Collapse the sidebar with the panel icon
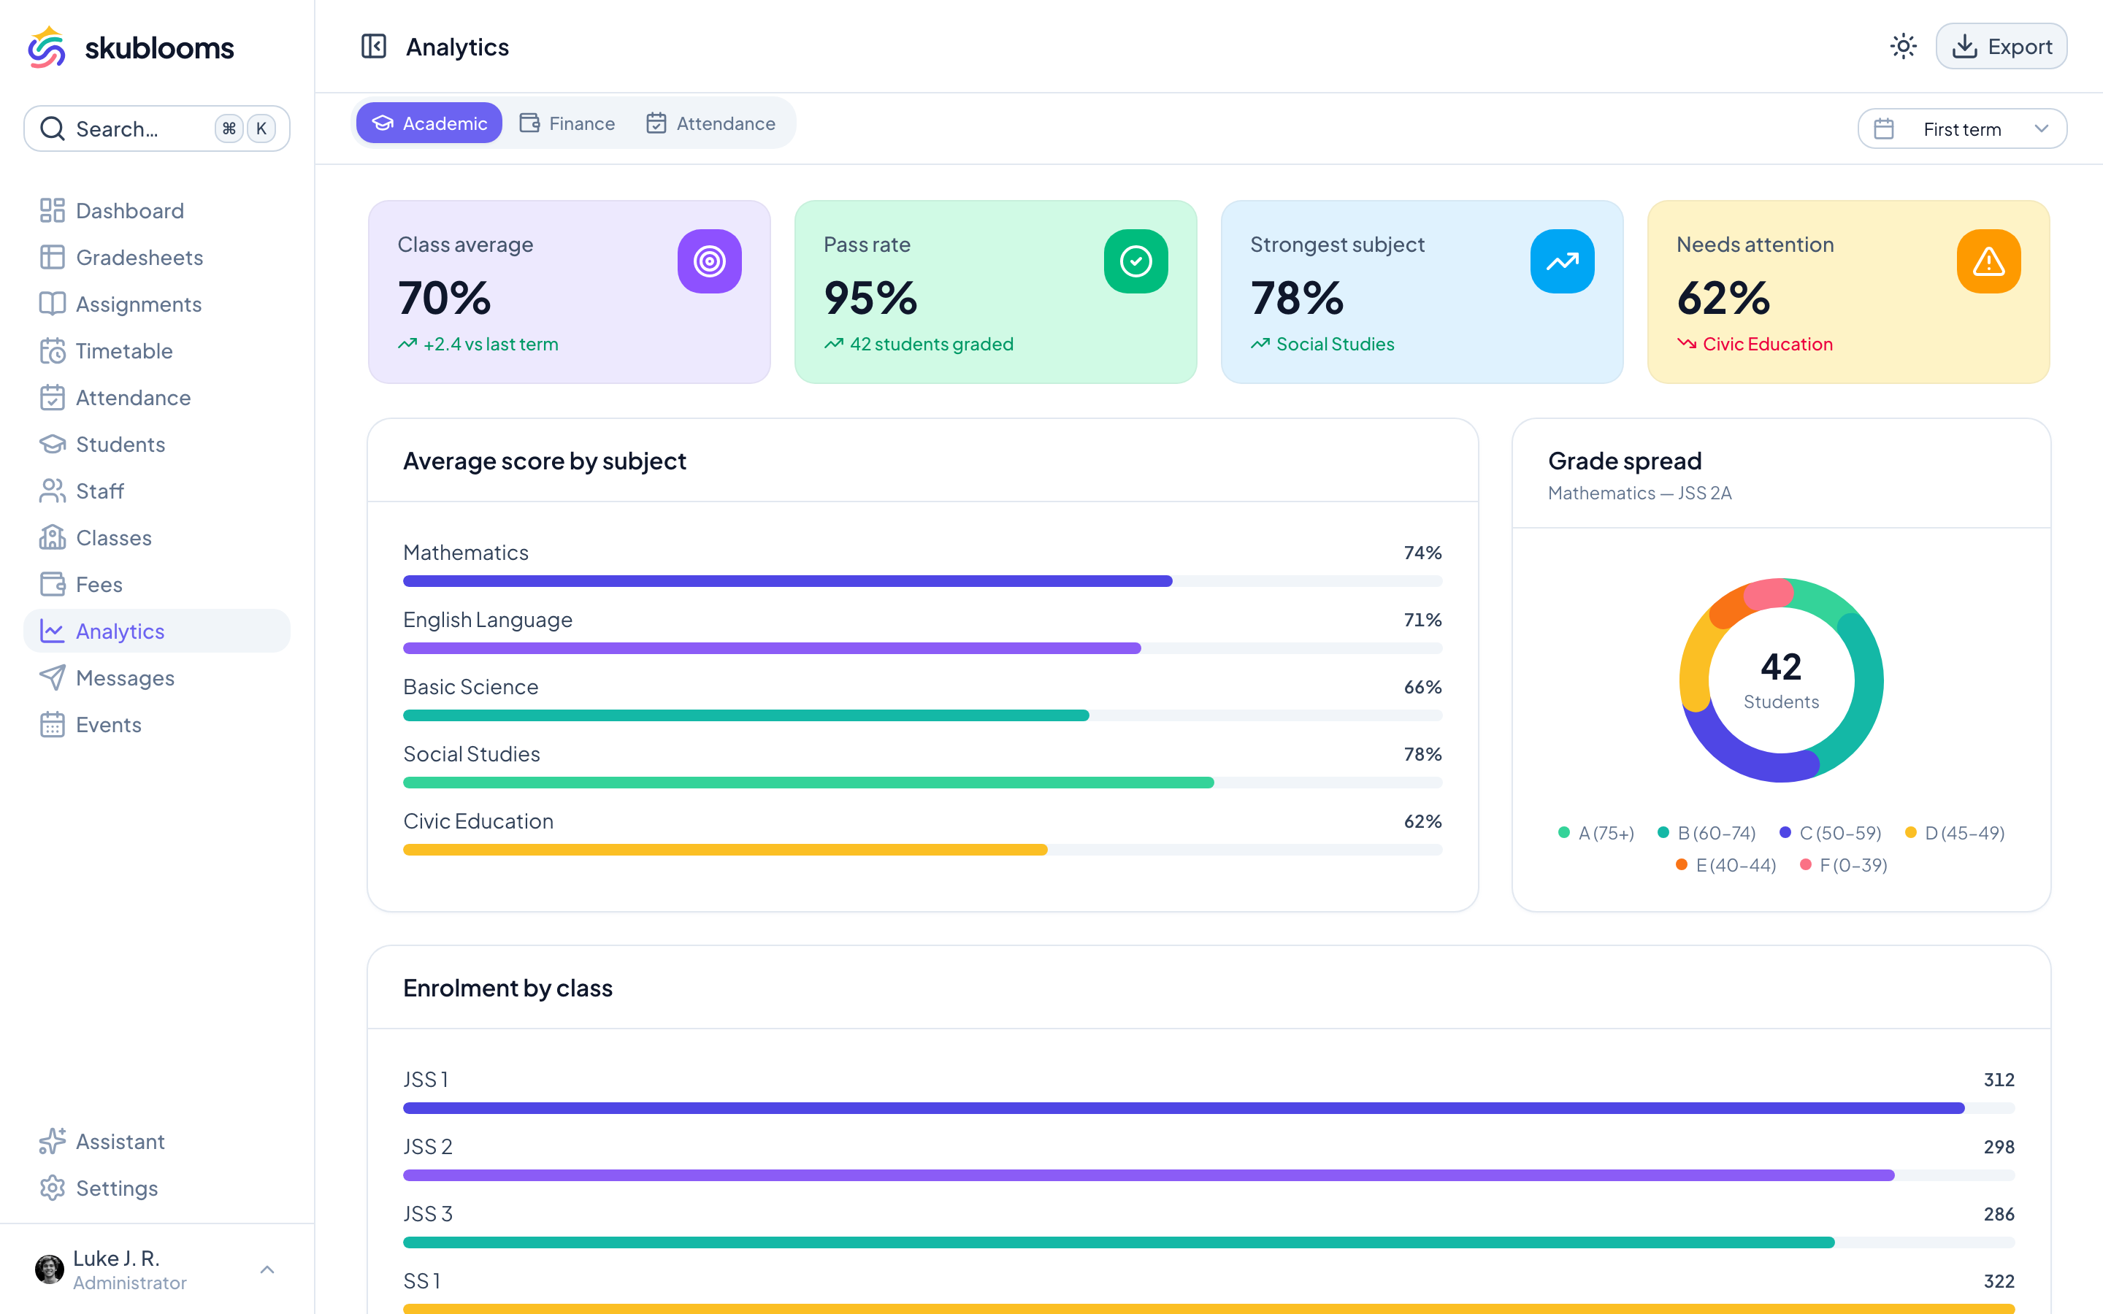Screen dimensions: 2103x1314 pyautogui.click(x=374, y=46)
